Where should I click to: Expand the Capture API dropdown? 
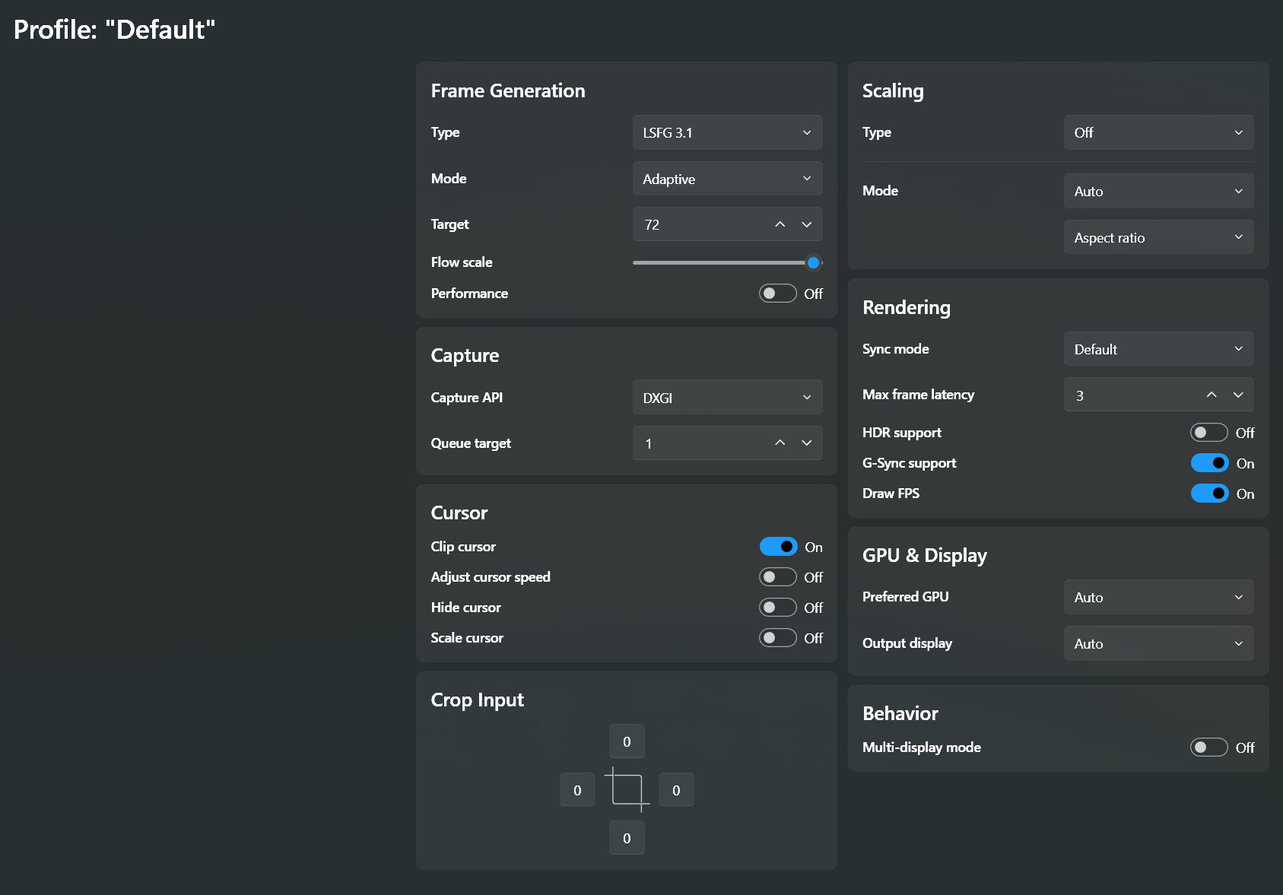(727, 398)
